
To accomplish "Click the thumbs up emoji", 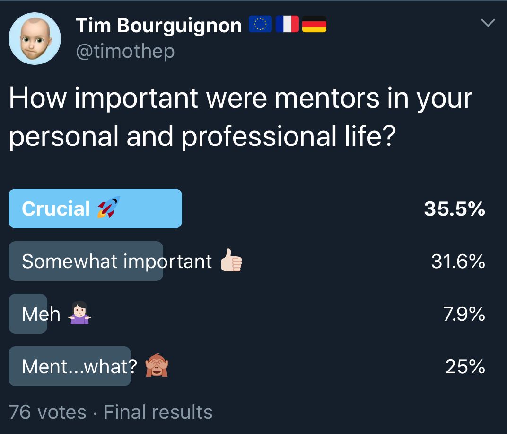I will [x=231, y=260].
